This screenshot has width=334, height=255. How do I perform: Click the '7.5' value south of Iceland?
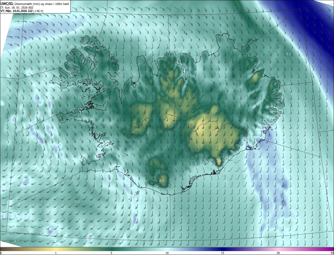point(188,214)
